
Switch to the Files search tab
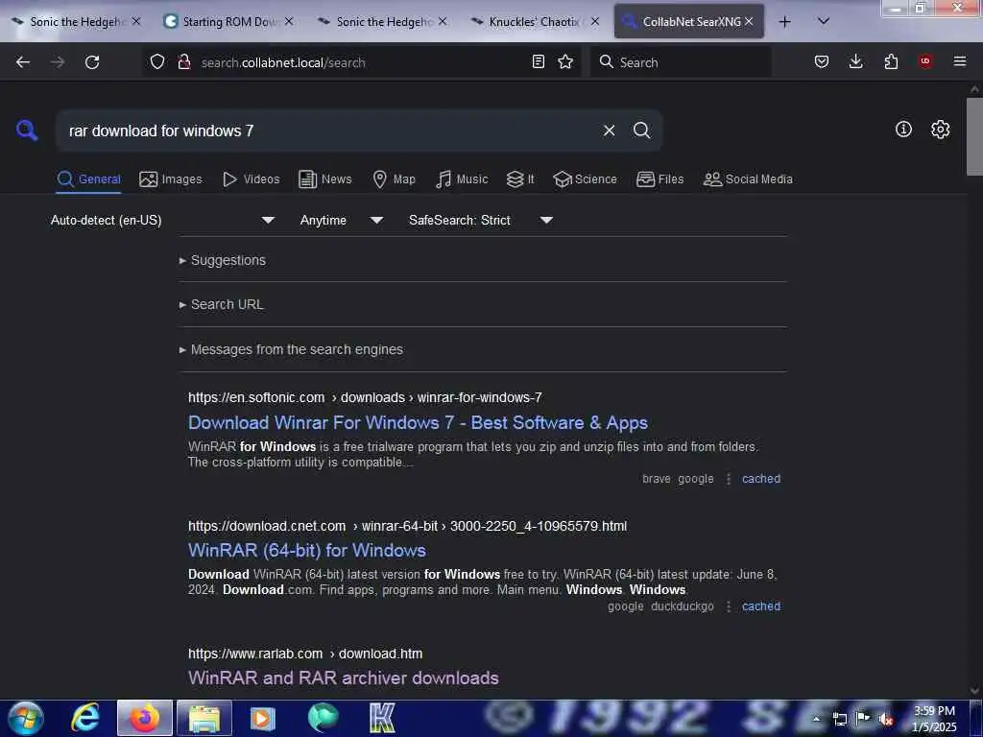pyautogui.click(x=659, y=179)
